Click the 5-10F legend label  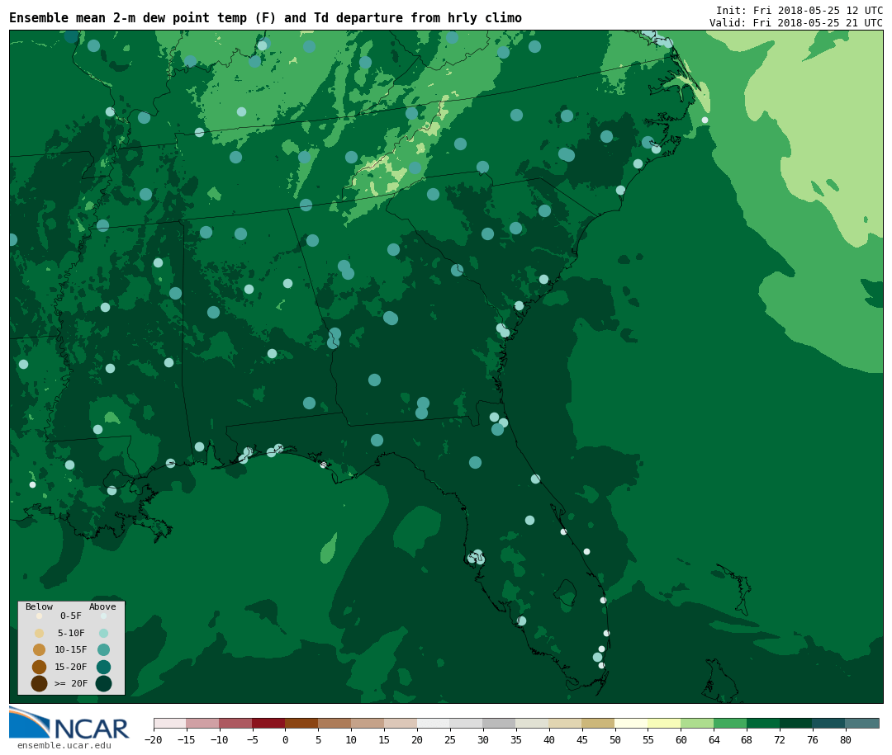[x=70, y=633]
